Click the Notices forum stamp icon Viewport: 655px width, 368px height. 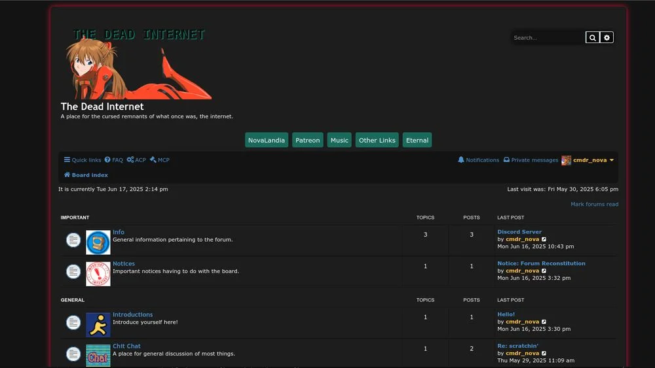pos(98,274)
